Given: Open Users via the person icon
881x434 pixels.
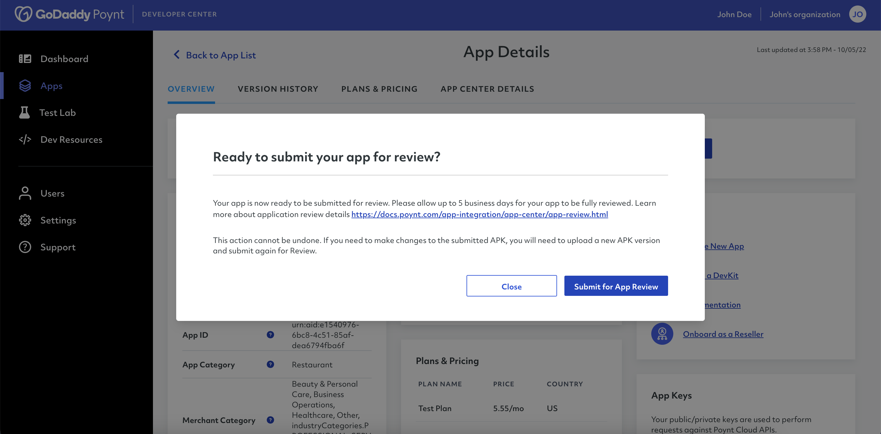Looking at the screenshot, I should 25,193.
